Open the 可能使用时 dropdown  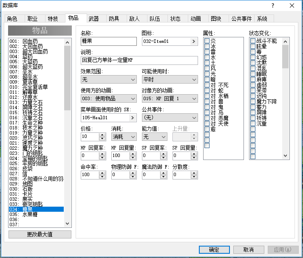click(x=170, y=79)
